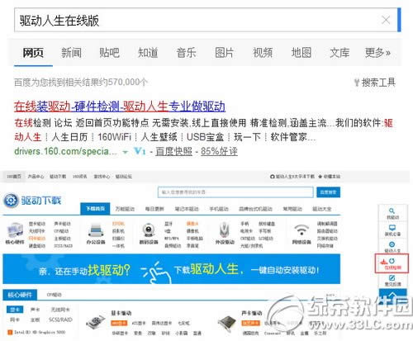Viewport: 413px width, 341px height.
Task: Click the red-highlighted 在线检测 sidebar icon
Action: [x=392, y=263]
